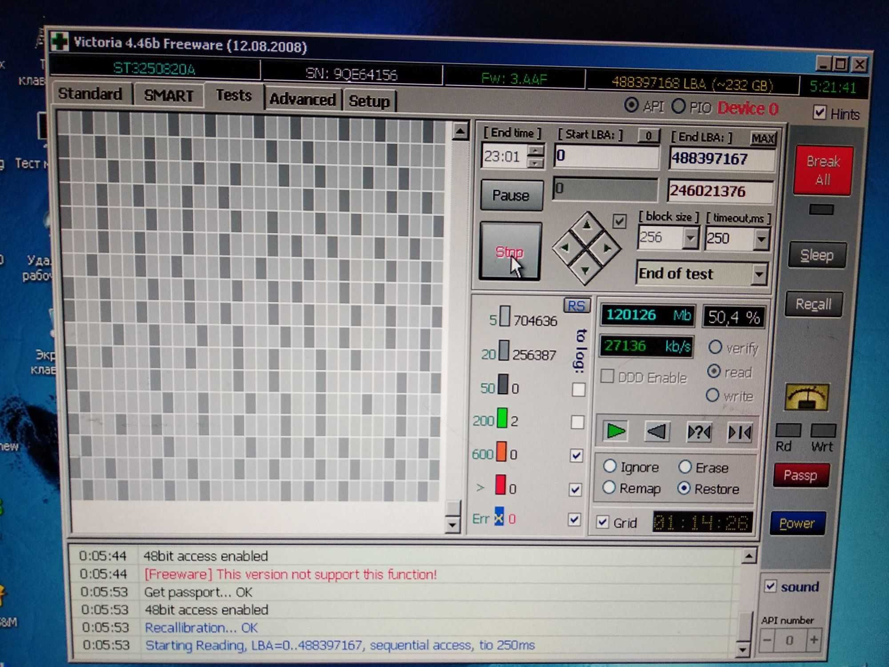The width and height of the screenshot is (889, 667).
Task: Click the red >600 ms color block
Action: coord(501,484)
